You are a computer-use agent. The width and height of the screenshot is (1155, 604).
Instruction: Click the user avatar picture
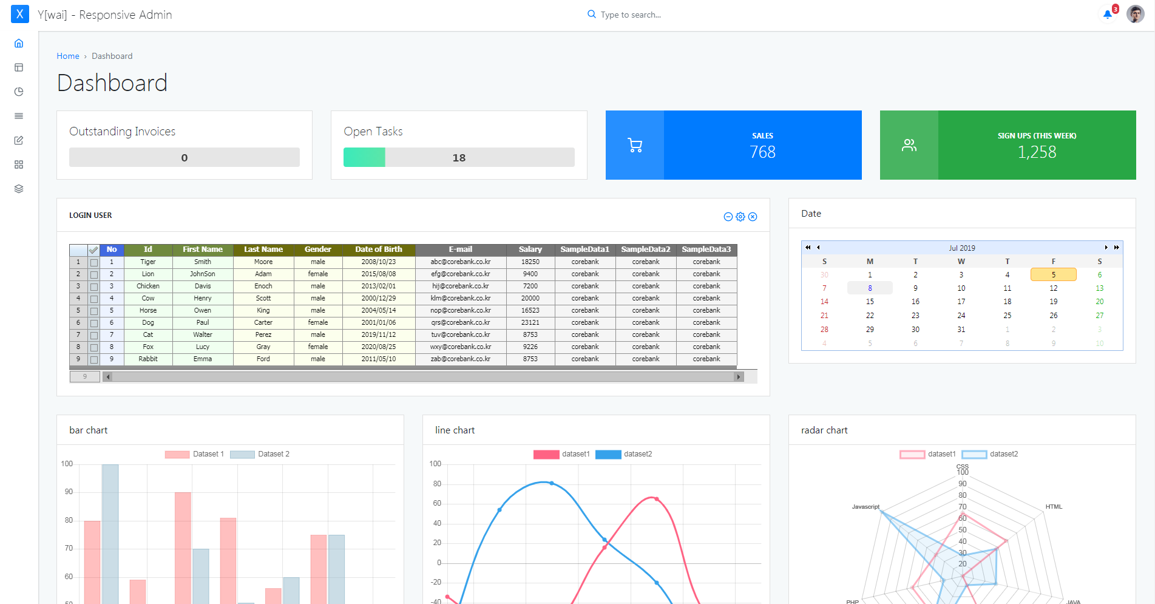tap(1135, 14)
